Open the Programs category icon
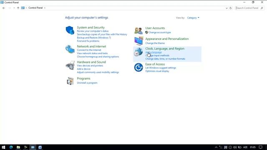267x150 pixels. 70,81
